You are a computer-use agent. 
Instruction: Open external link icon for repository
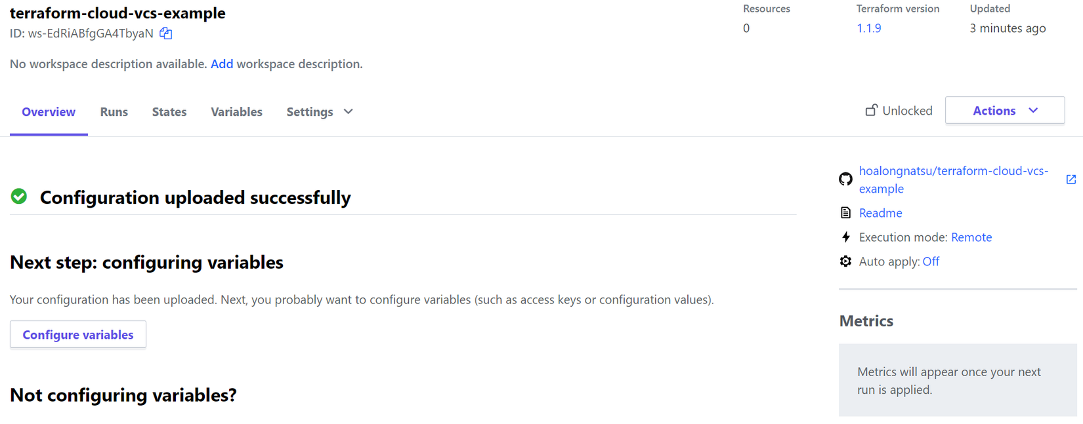coord(1071,179)
